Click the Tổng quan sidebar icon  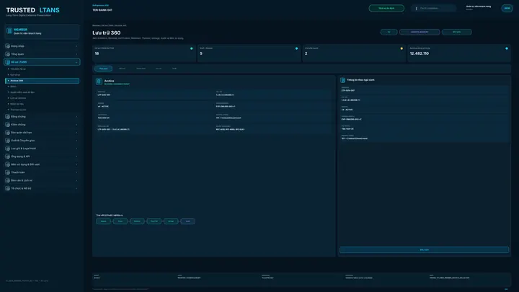pyautogui.click(x=8, y=54)
